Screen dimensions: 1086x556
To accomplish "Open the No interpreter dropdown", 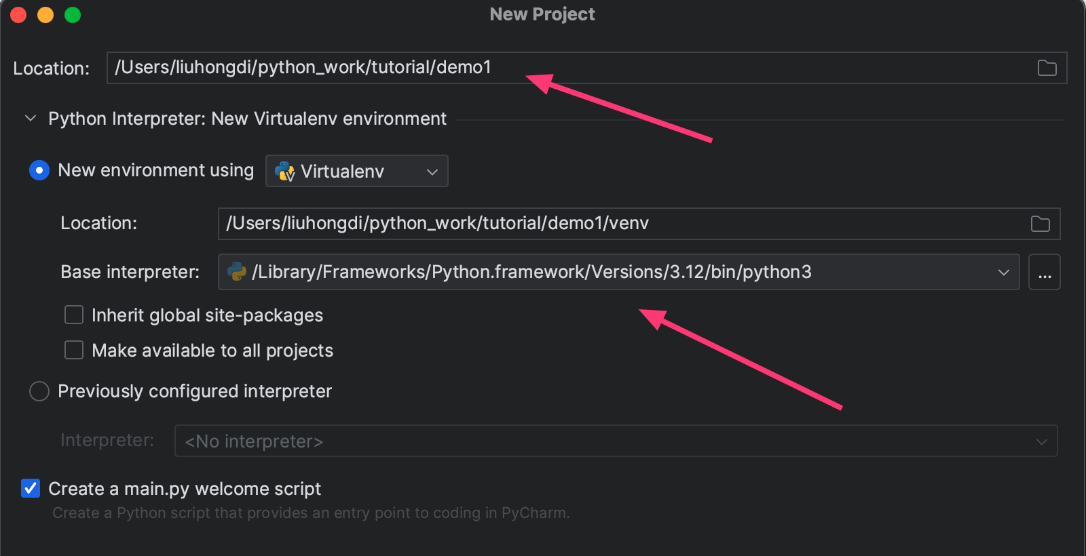I will pyautogui.click(x=615, y=441).
